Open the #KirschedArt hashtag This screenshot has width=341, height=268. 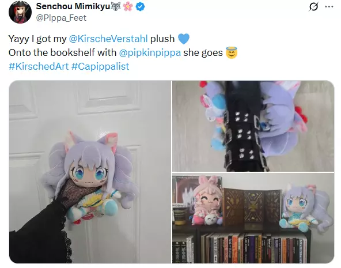(x=39, y=66)
